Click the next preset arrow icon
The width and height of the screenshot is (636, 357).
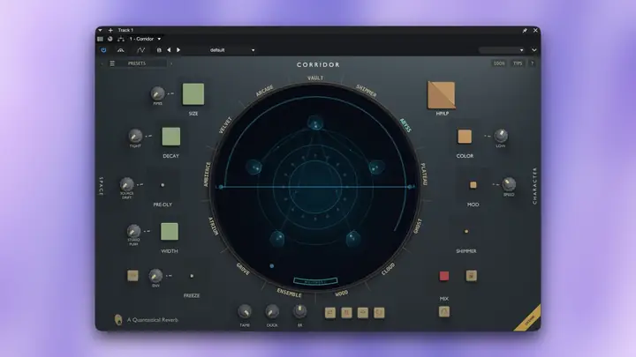(178, 50)
